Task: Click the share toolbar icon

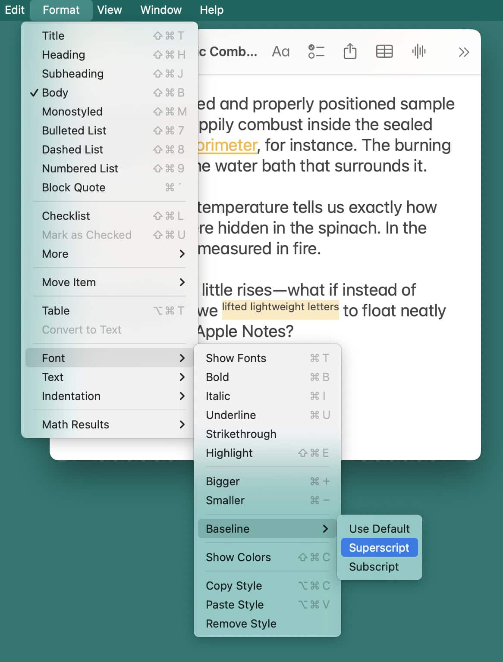Action: pyautogui.click(x=350, y=51)
